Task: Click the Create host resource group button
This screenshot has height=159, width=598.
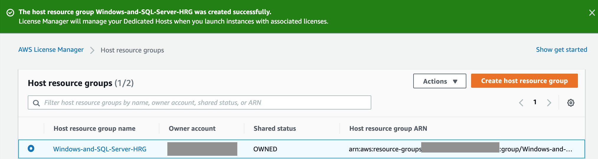Action: [x=524, y=81]
